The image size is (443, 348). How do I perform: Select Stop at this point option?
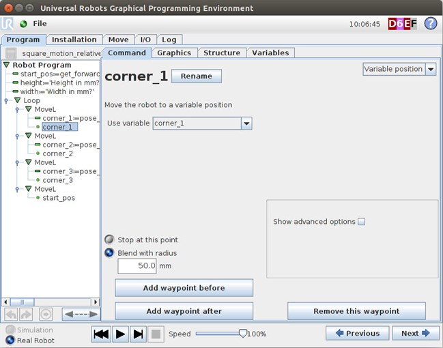[x=109, y=240]
